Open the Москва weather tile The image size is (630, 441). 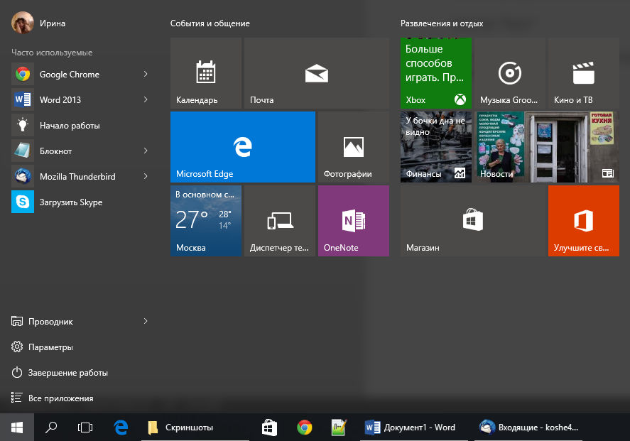[206, 221]
